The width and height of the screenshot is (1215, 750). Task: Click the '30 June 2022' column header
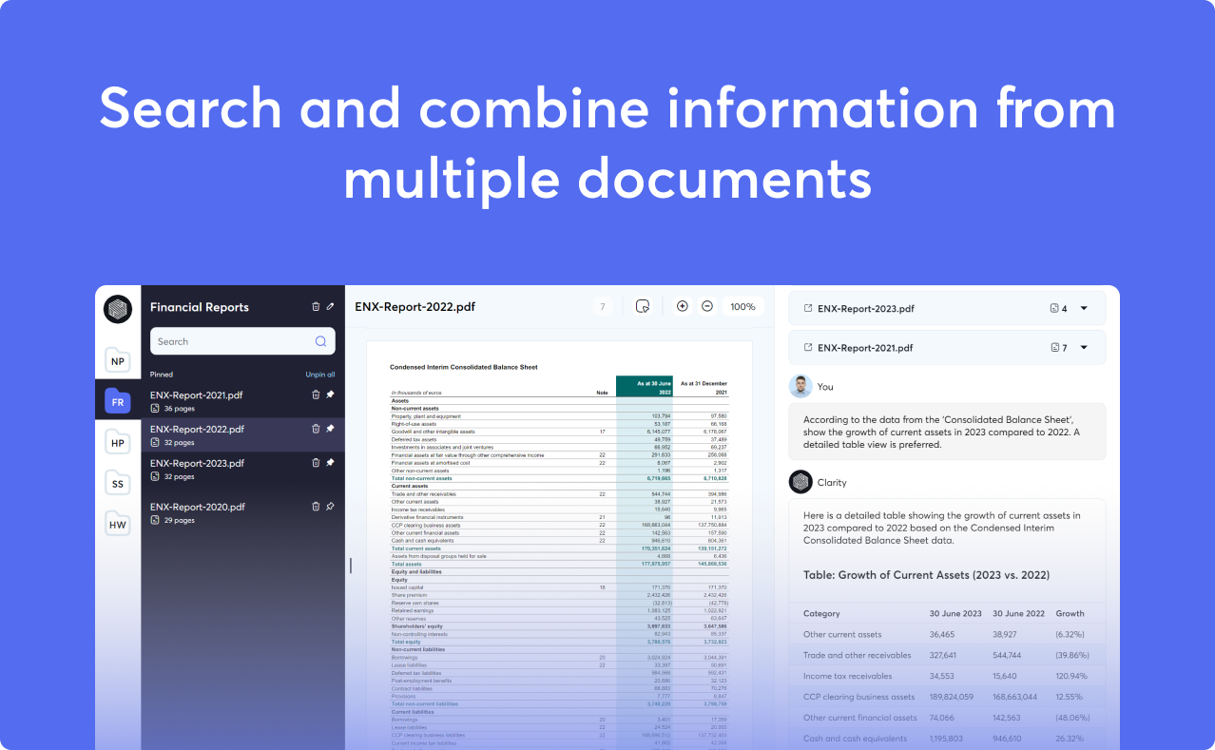(1018, 613)
